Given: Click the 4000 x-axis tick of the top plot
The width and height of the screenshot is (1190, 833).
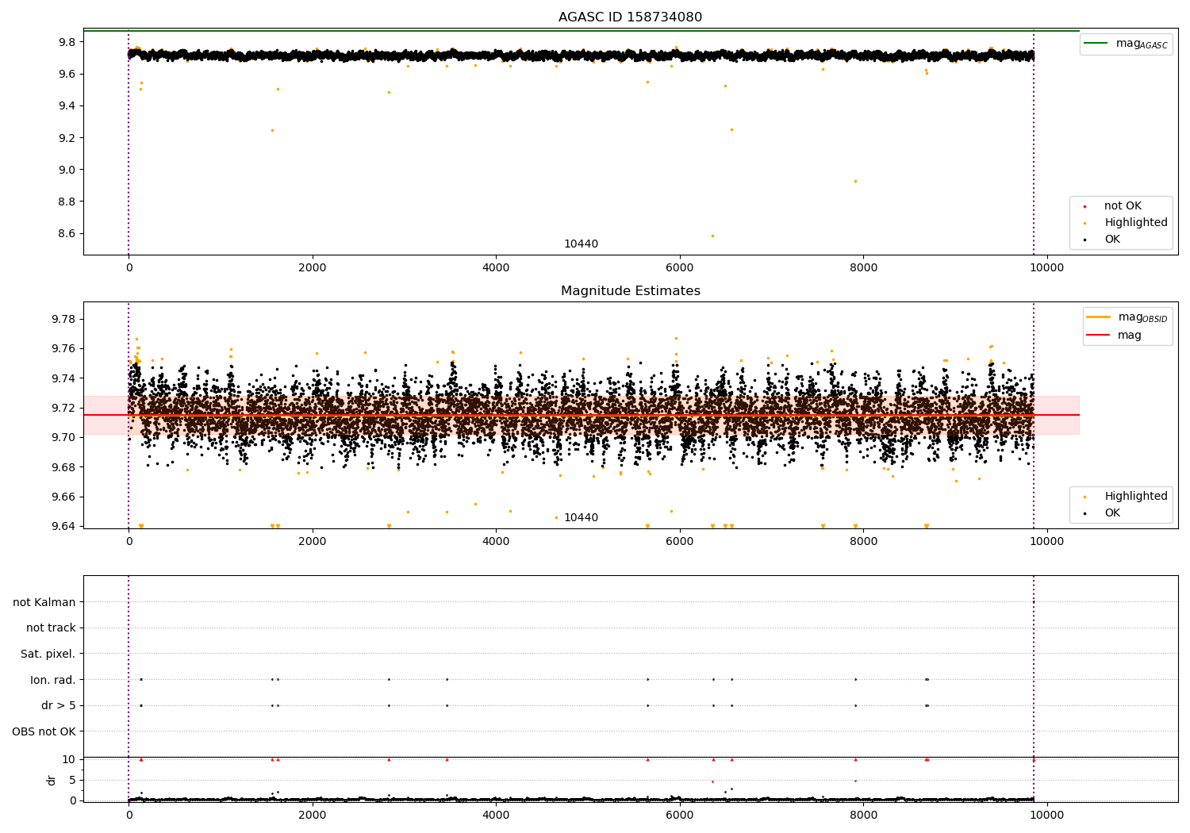Looking at the screenshot, I should click(x=496, y=268).
